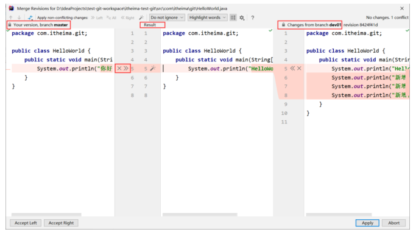Apply non-conflicting changes from Right
Image resolution: width=416 pixels, height=232 pixels.
[128, 18]
